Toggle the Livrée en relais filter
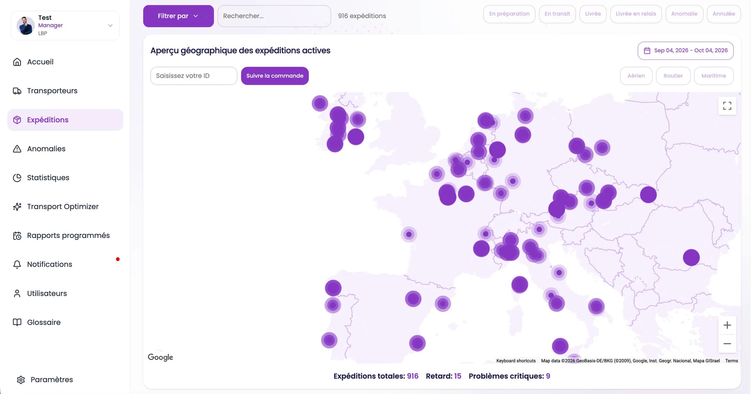The height and width of the screenshot is (394, 753). point(636,14)
